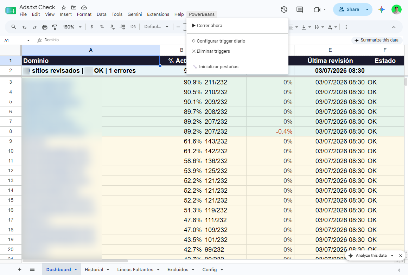The image size is (408, 275).
Task: Open the File menu
Action: (x=23, y=14)
